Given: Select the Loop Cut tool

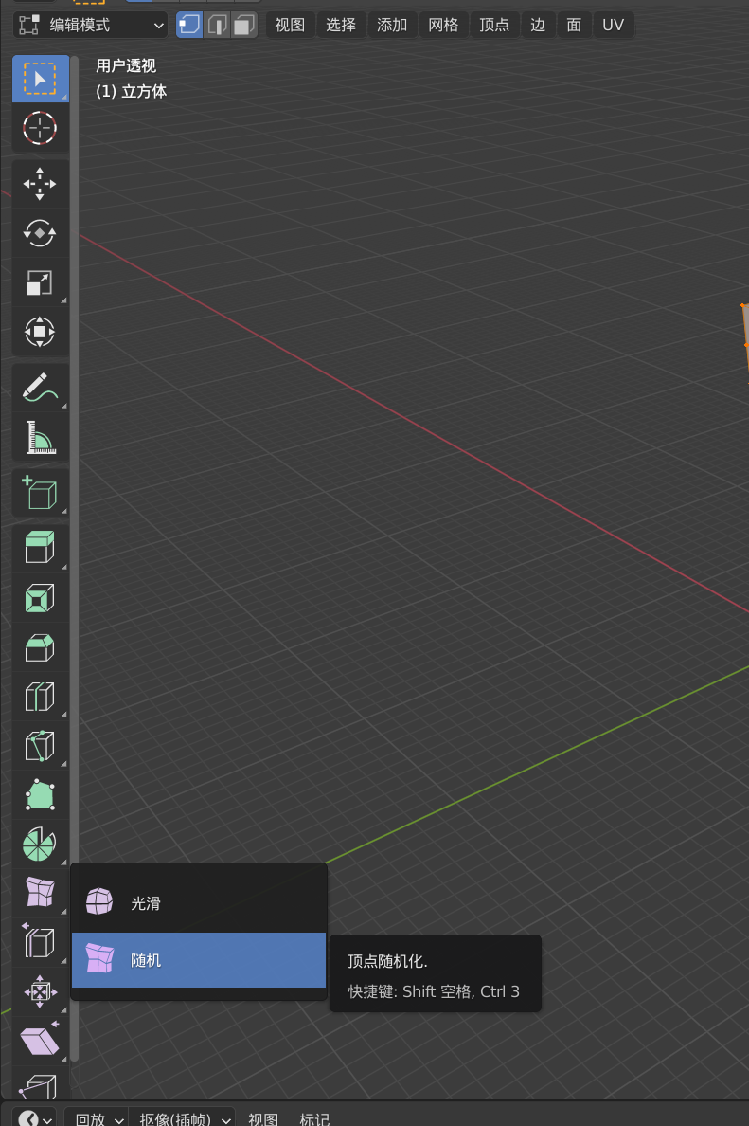Looking at the screenshot, I should [x=40, y=697].
